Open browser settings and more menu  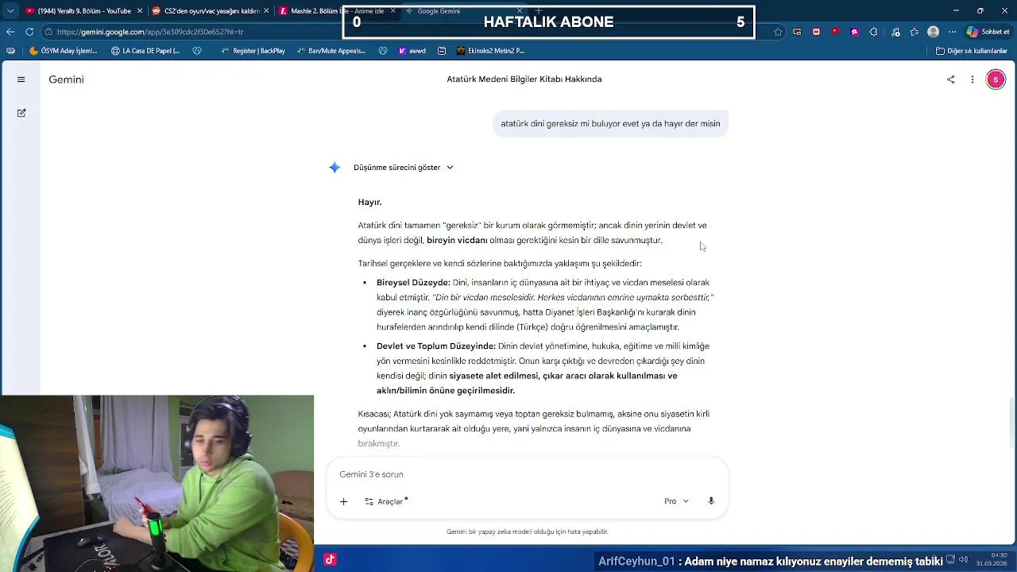(x=953, y=32)
